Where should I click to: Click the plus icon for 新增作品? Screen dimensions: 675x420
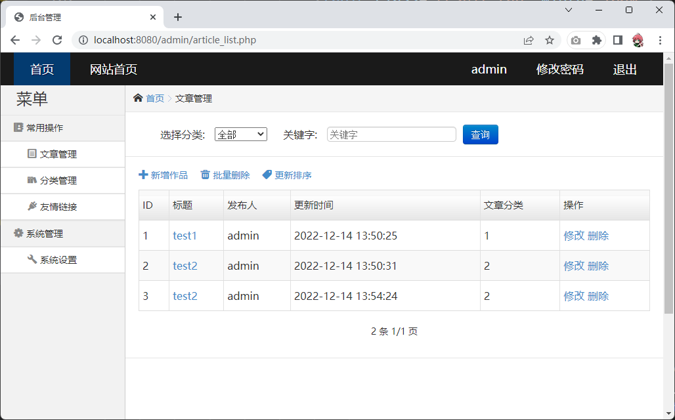tap(143, 175)
